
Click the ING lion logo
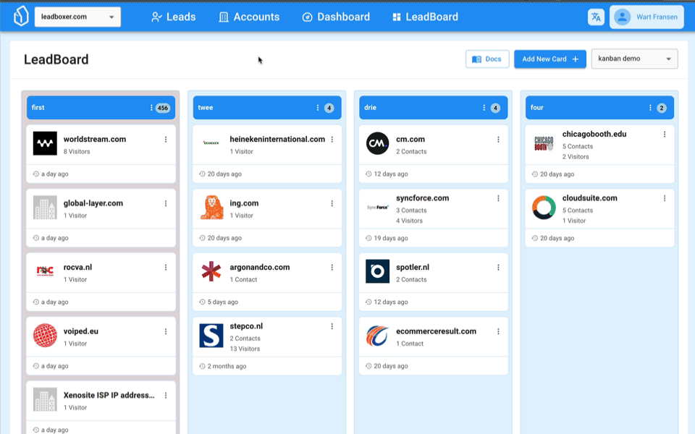pos(211,208)
